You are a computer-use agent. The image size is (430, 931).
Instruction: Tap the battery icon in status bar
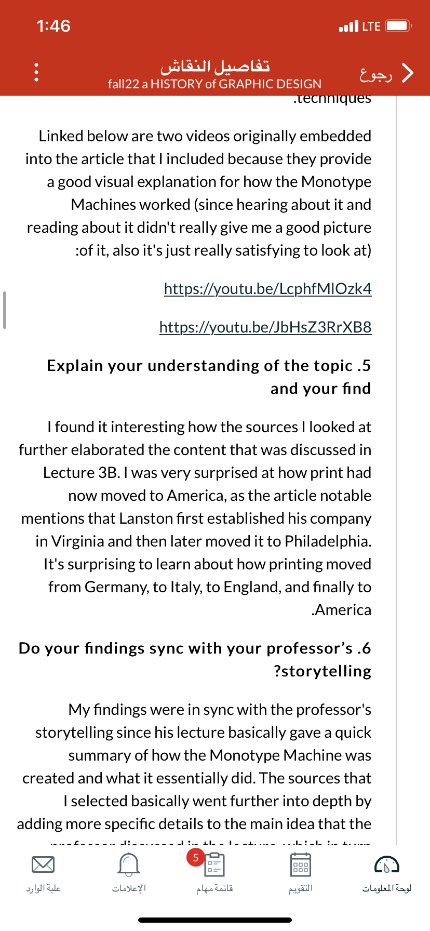tap(399, 26)
